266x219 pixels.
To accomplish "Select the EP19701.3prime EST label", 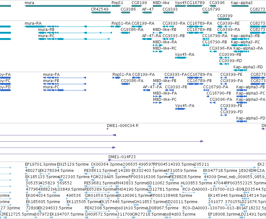I will click(x=40, y=164).
